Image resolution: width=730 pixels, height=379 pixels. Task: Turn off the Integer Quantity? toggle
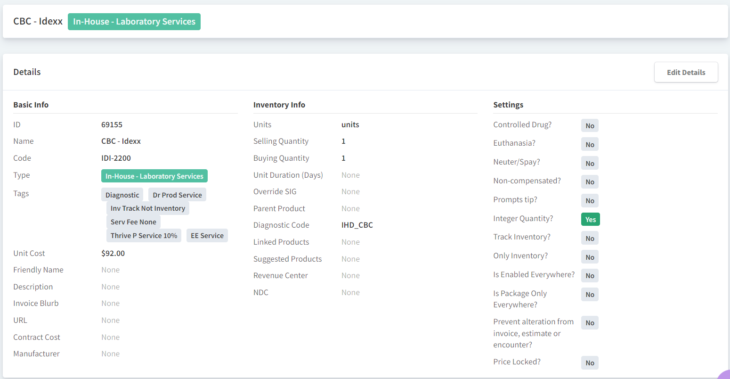(x=590, y=219)
